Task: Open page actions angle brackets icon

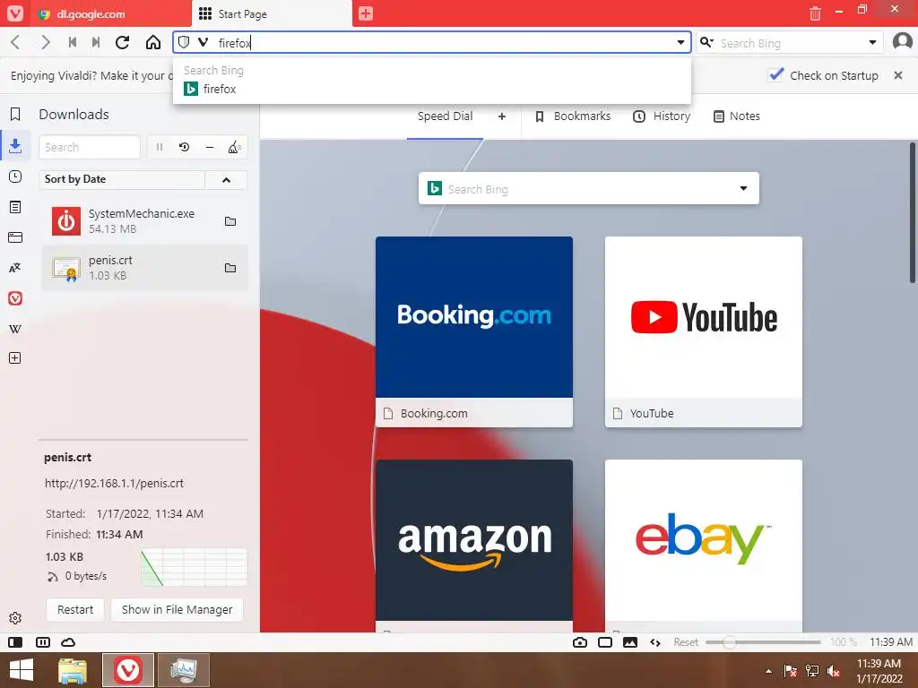Action: [x=655, y=642]
